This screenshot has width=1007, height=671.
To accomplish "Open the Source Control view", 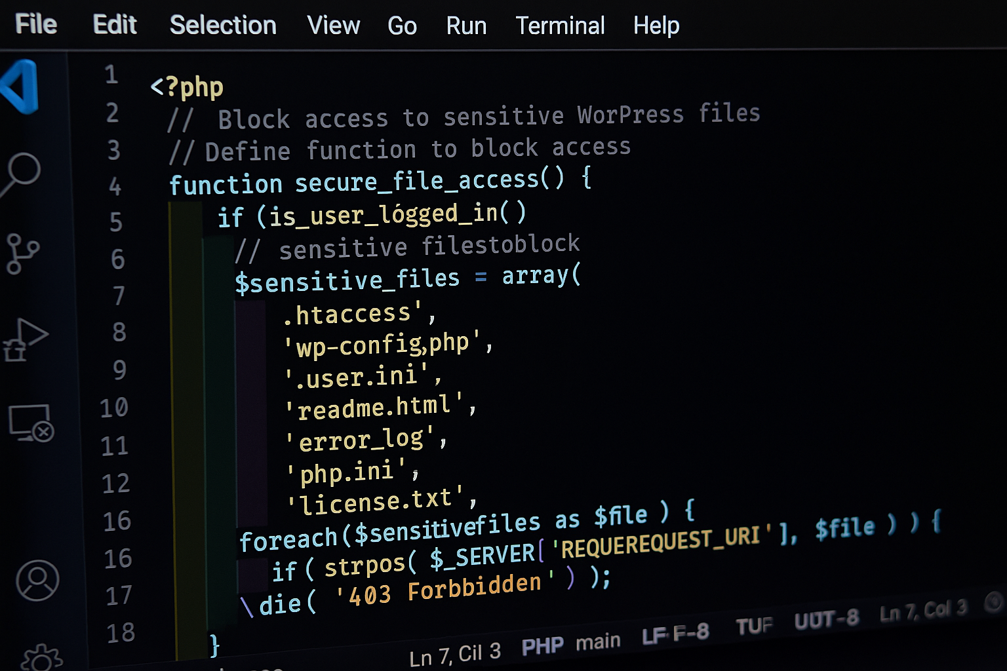I will tap(22, 254).
